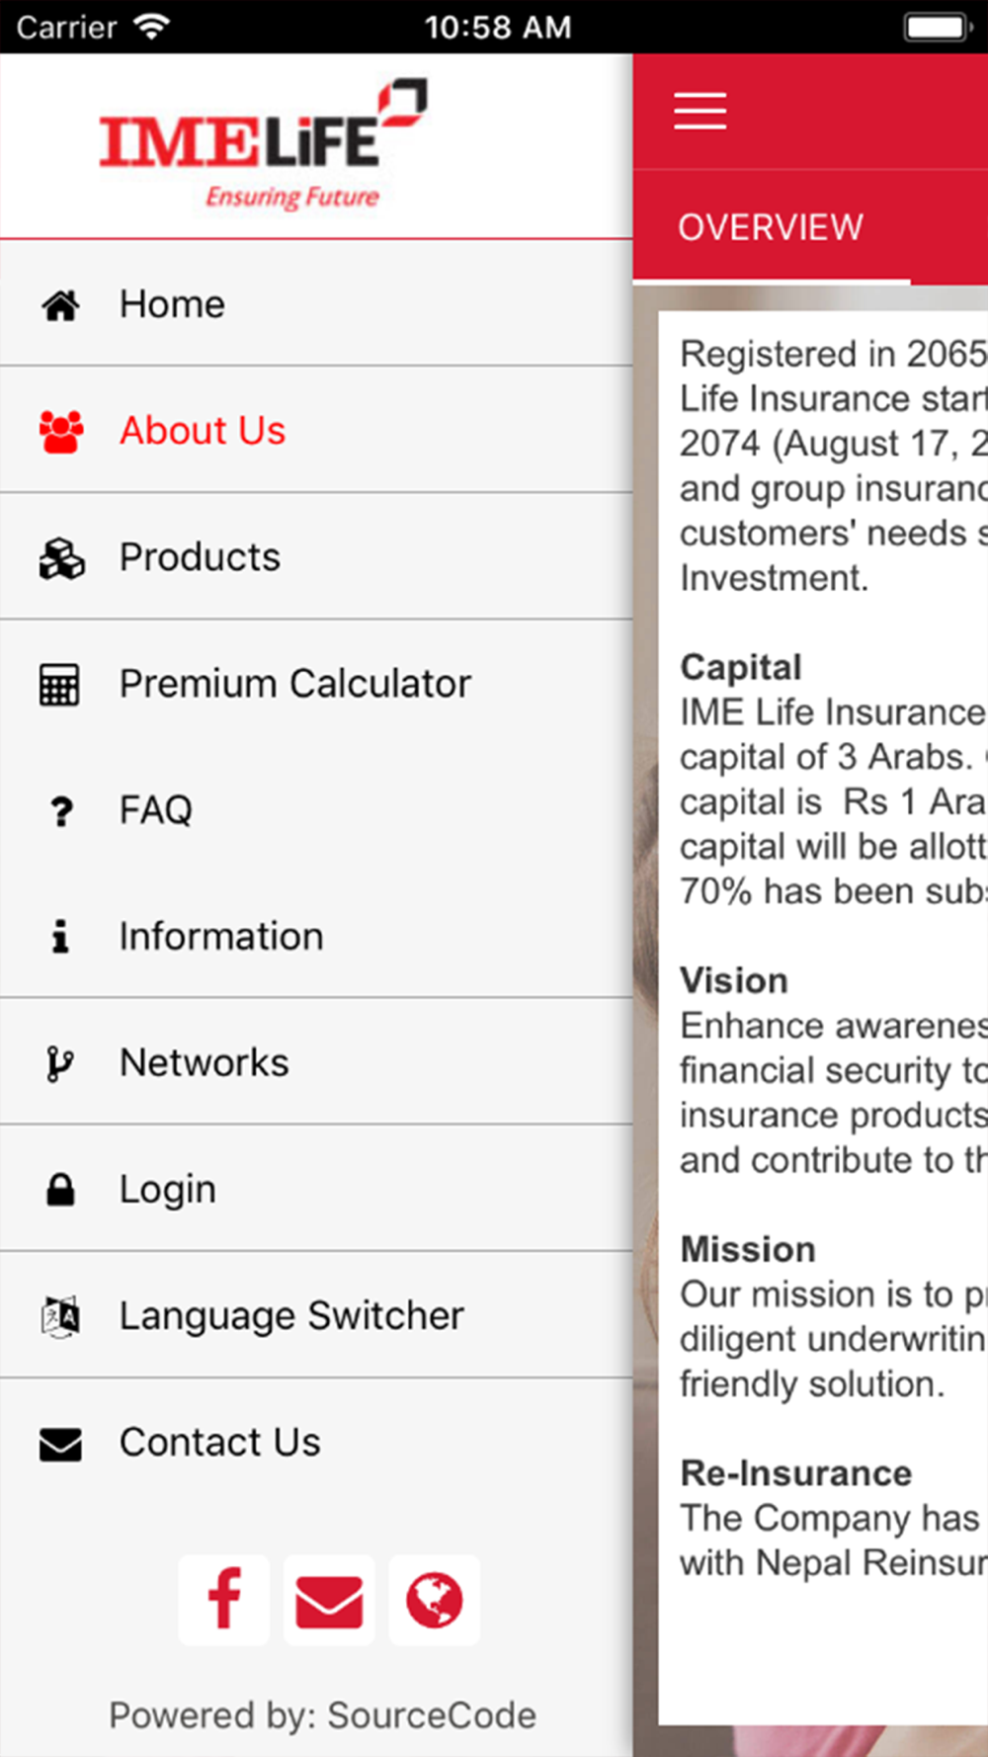Tap the red email envelope icon
This screenshot has height=1757, width=988.
click(329, 1599)
